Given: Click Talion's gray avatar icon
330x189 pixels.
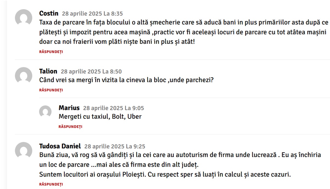Looking at the screenshot, I should coord(23,76).
